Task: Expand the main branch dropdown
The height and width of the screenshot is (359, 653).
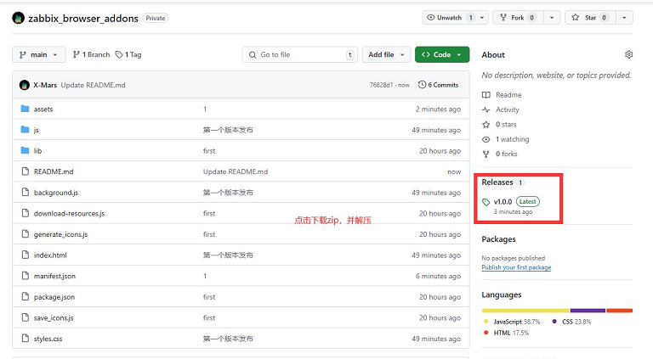Action: point(38,54)
